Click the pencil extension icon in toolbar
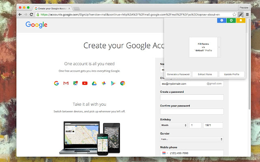This screenshot has height=162, width=260. (241, 15)
